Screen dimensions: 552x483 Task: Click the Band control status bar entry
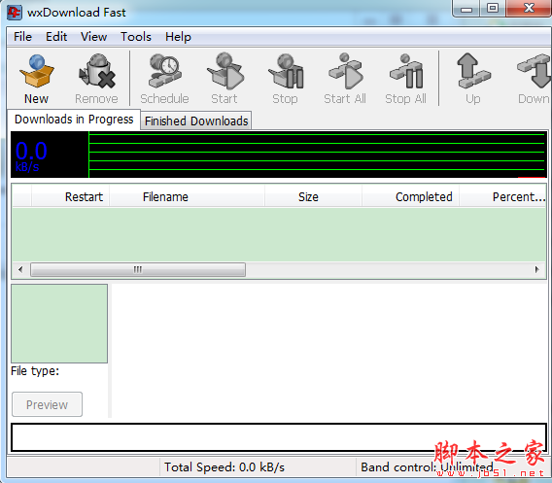coord(427,467)
